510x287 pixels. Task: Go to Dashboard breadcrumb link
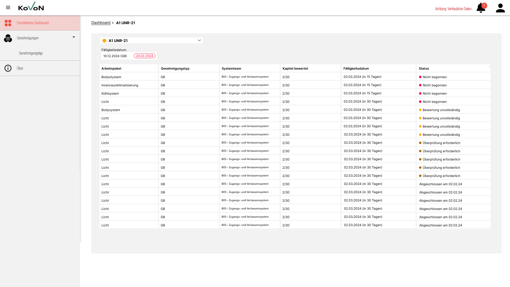(x=101, y=23)
